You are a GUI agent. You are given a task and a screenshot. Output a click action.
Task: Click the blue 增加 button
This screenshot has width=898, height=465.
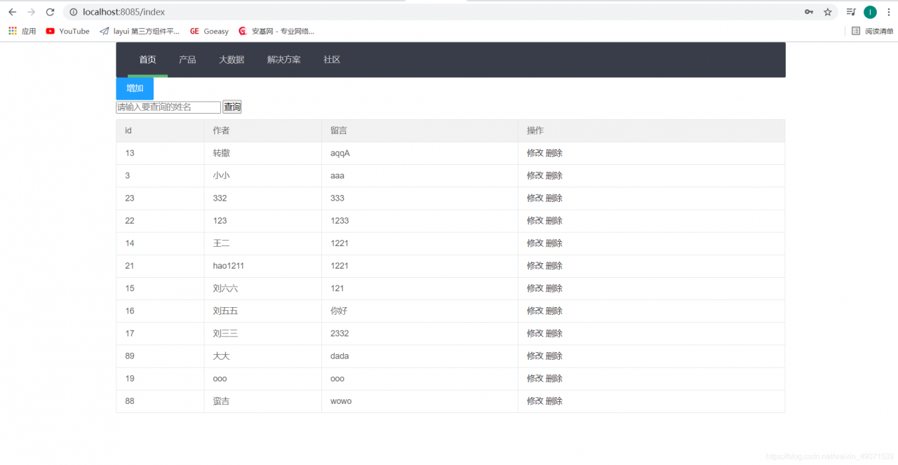point(135,88)
